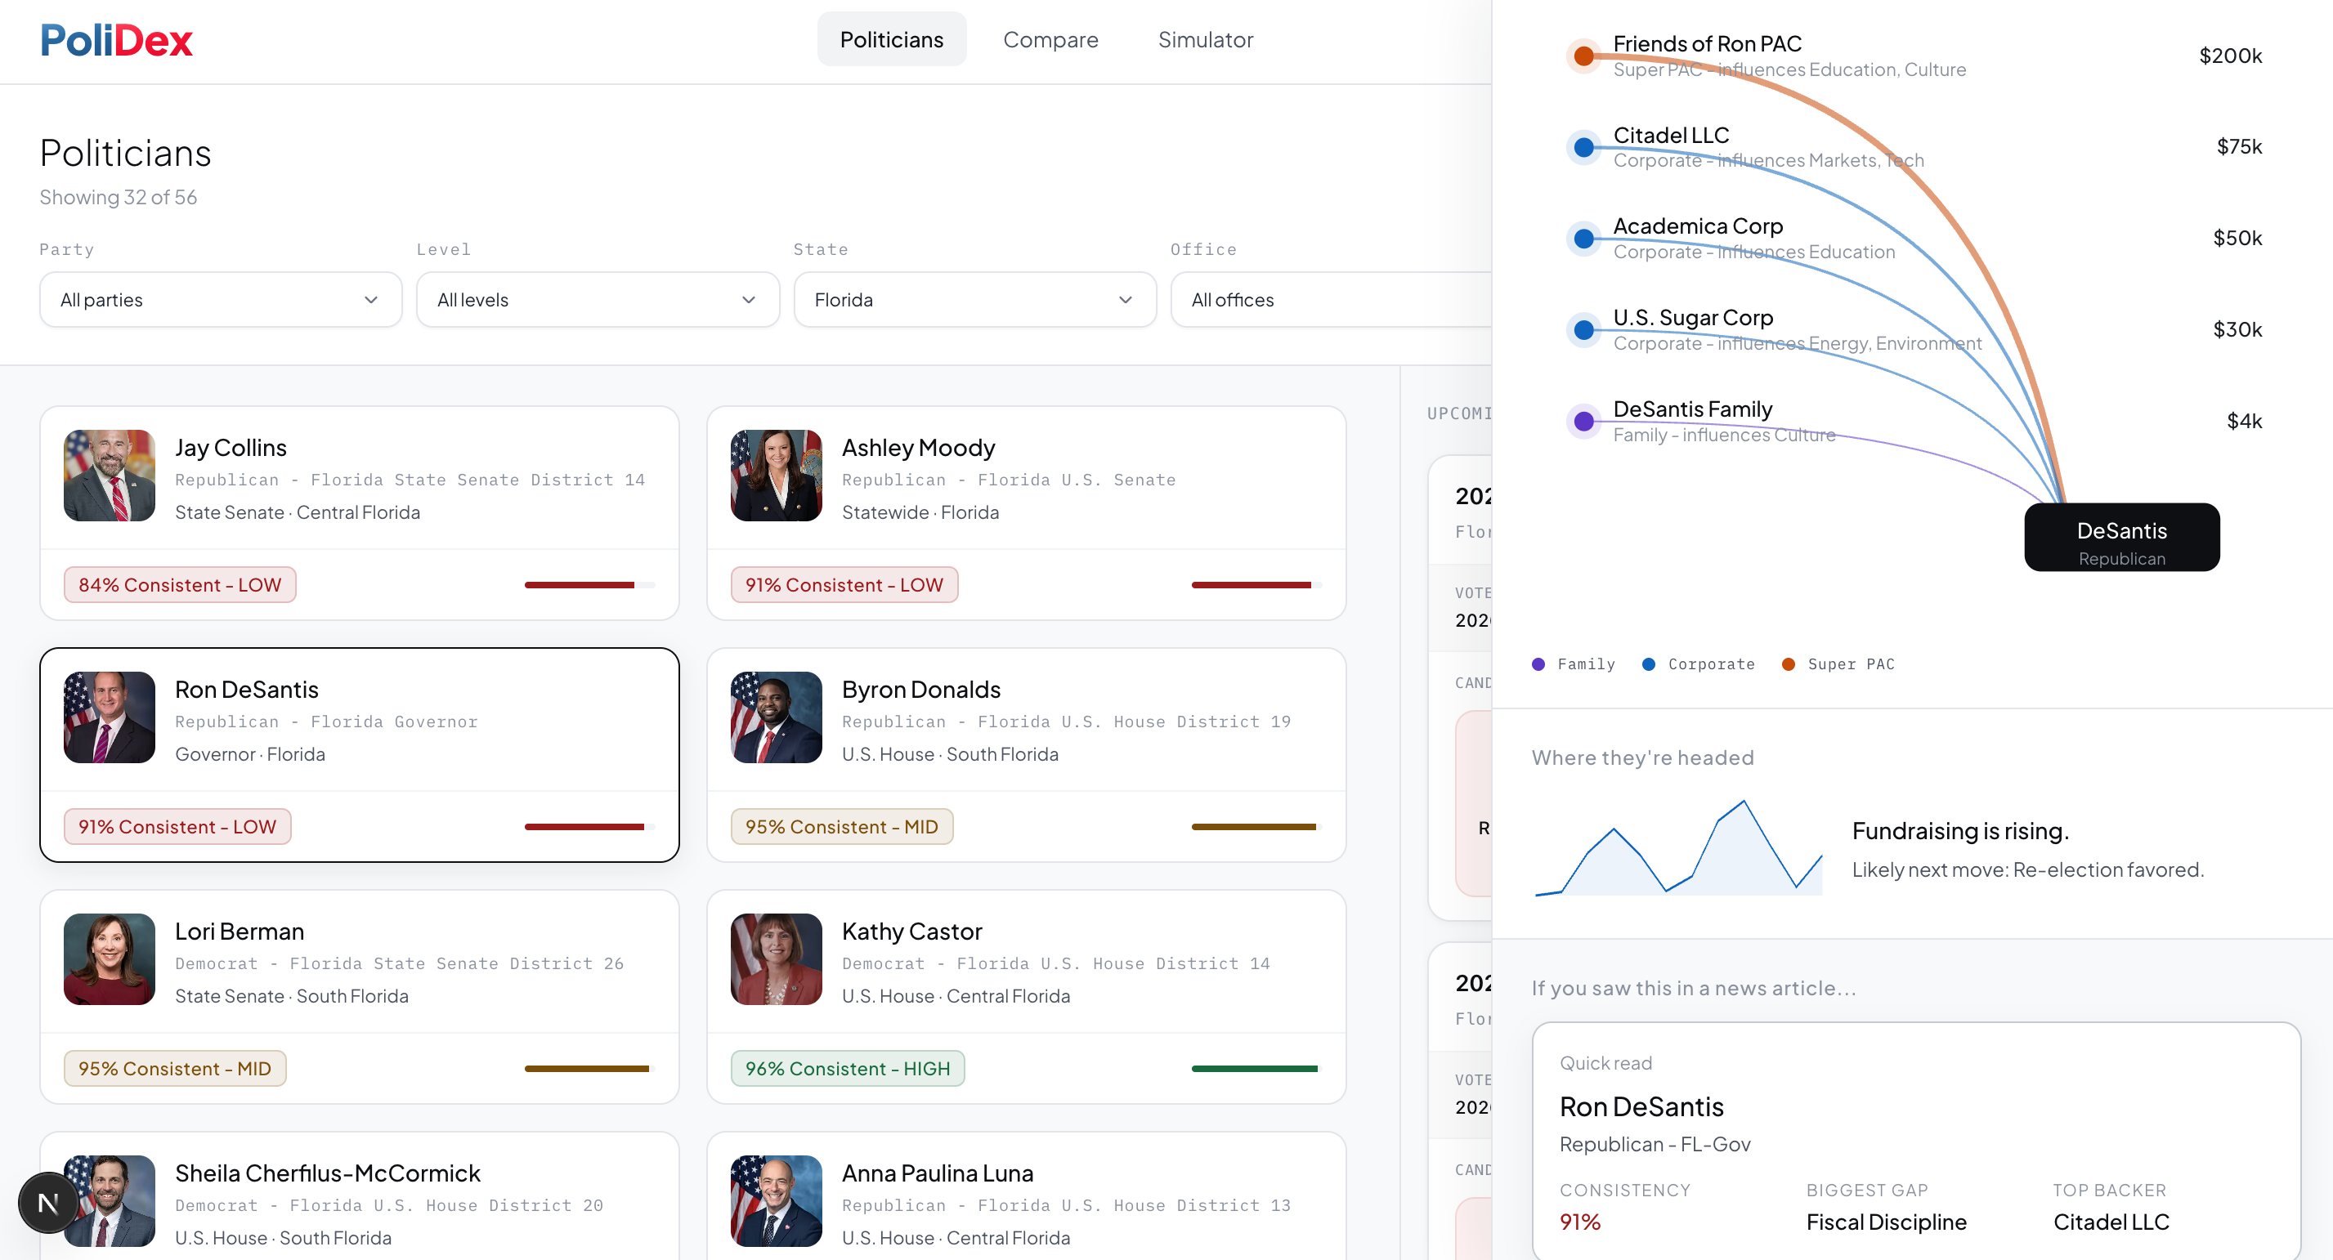The height and width of the screenshot is (1260, 2333).
Task: Click the PoliDex logo
Action: (116, 41)
